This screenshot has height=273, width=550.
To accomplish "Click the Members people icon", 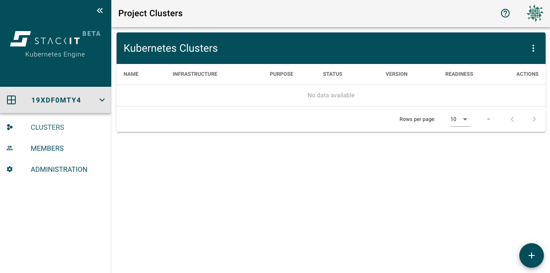I will (x=10, y=148).
